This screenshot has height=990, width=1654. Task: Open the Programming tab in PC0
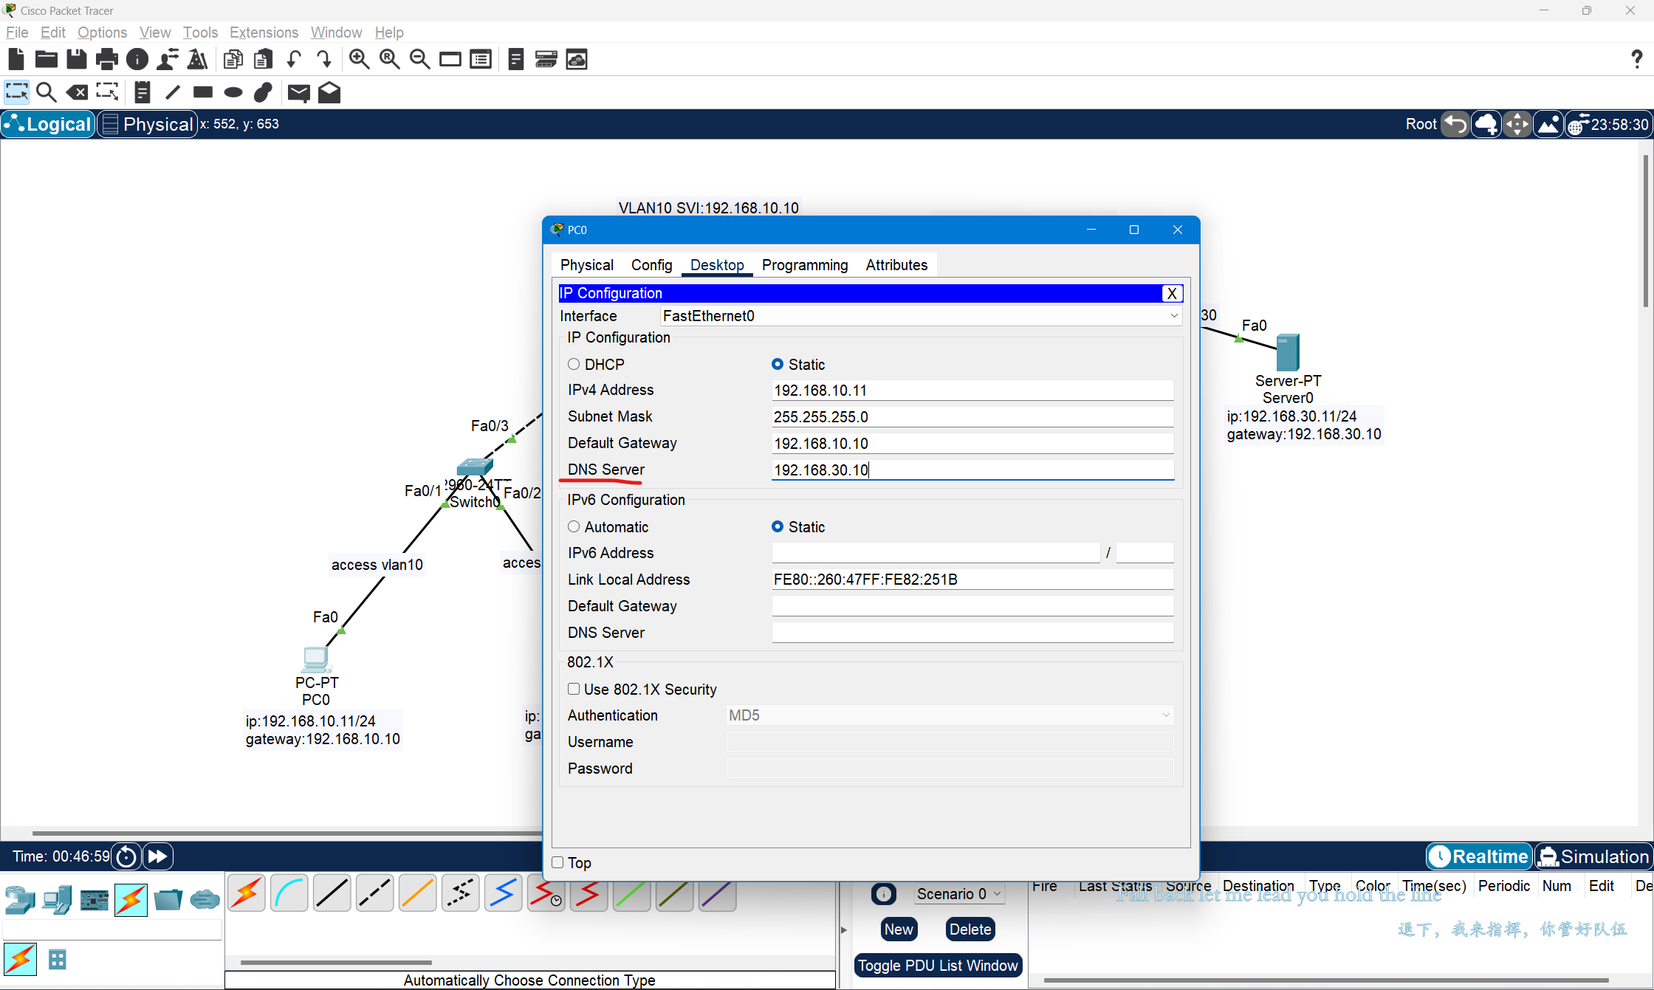tap(804, 265)
